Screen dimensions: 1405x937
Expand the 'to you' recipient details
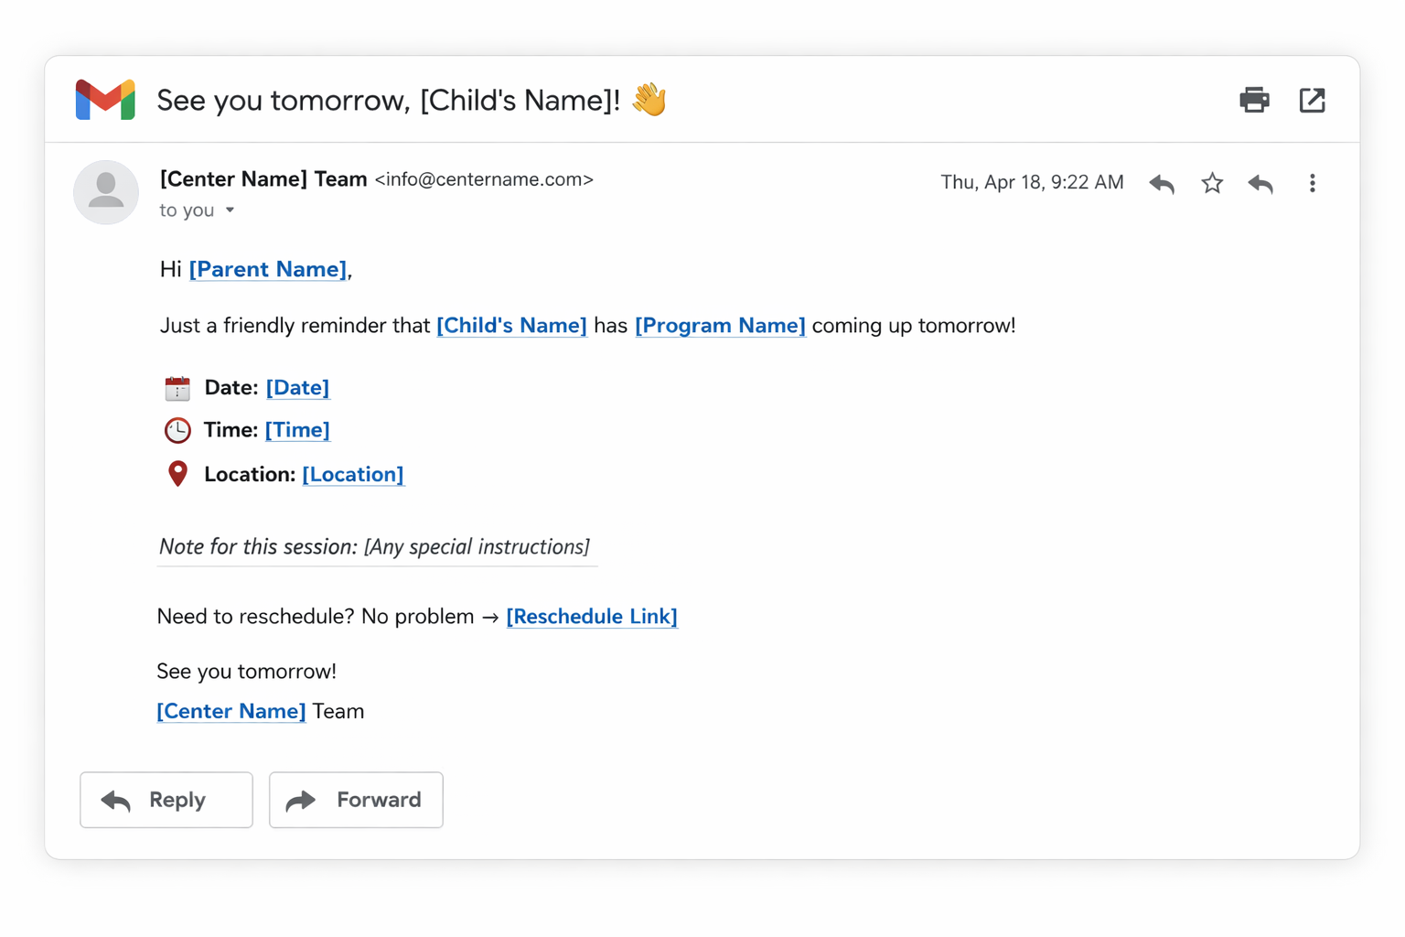click(x=198, y=210)
